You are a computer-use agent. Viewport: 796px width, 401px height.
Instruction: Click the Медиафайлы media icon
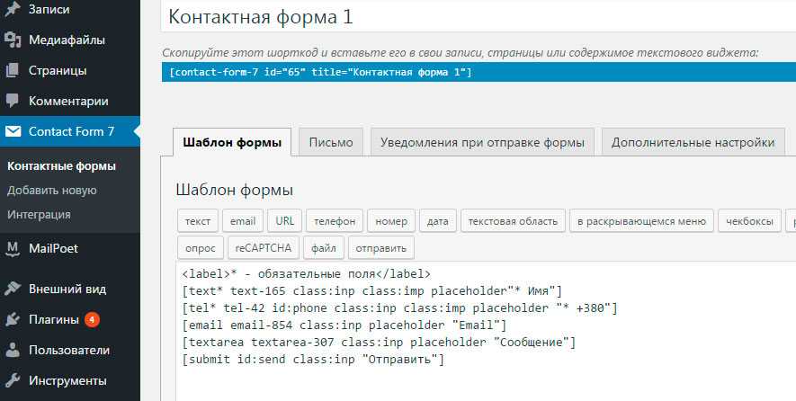pyautogui.click(x=13, y=40)
